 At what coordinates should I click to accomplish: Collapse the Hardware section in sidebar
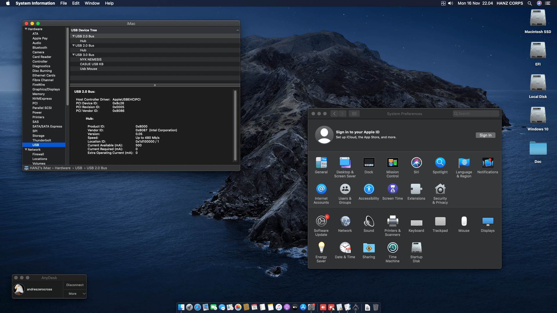[26, 29]
